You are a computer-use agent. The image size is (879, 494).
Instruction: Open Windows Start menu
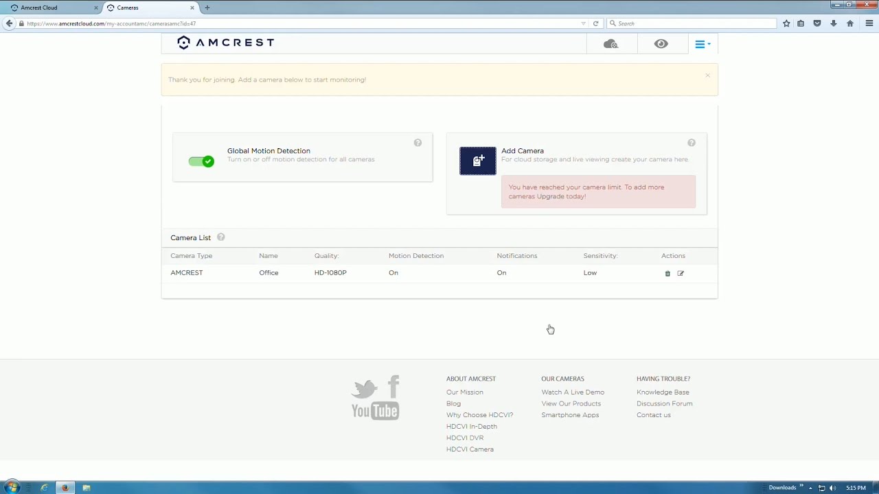(x=12, y=488)
